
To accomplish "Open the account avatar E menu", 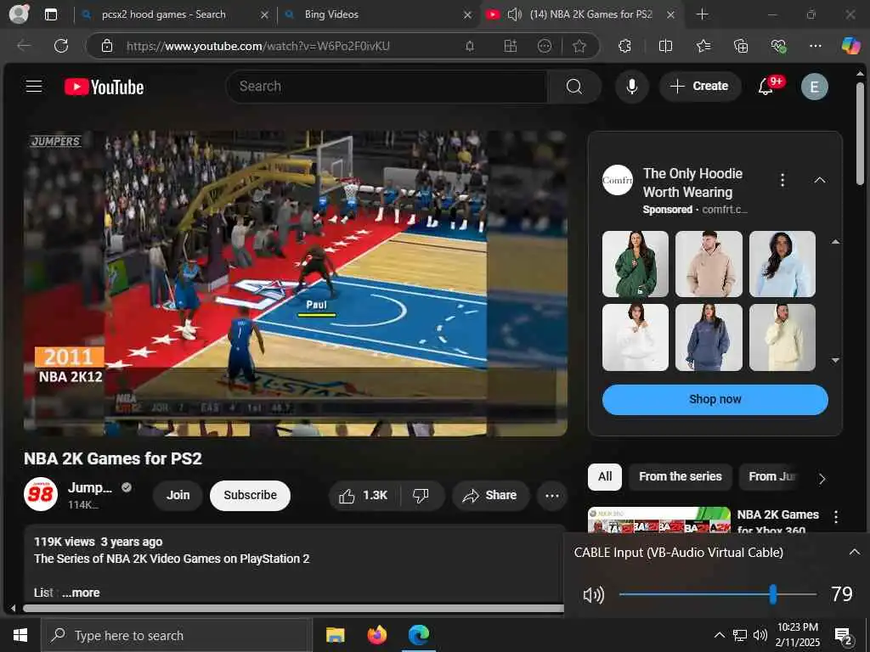I will pos(814,87).
